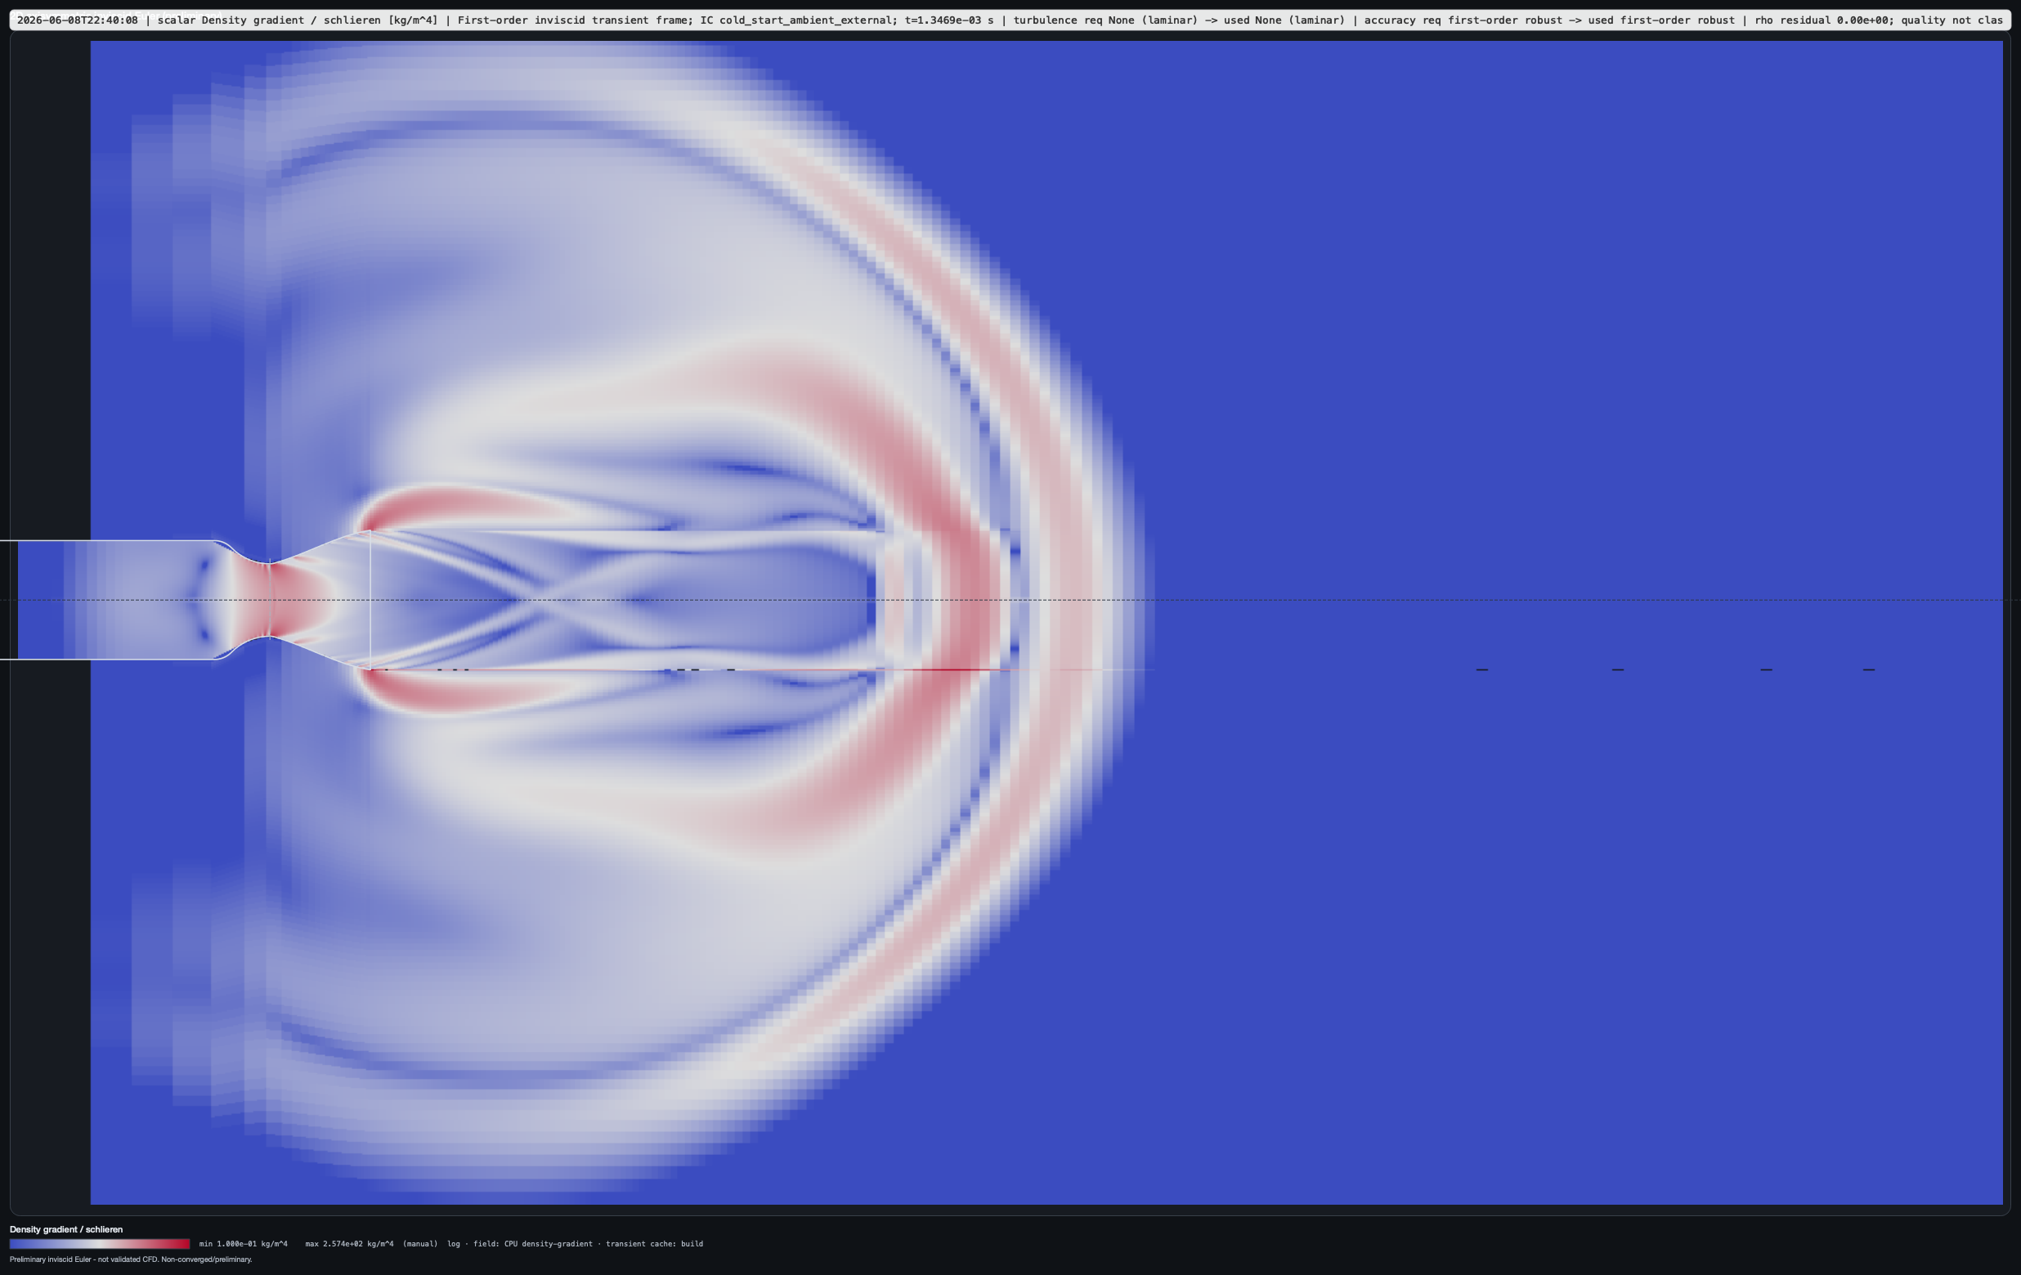The height and width of the screenshot is (1275, 2021).
Task: Click 'Preliminary inviscid Euler' disclaimer text
Action: tap(51, 1259)
